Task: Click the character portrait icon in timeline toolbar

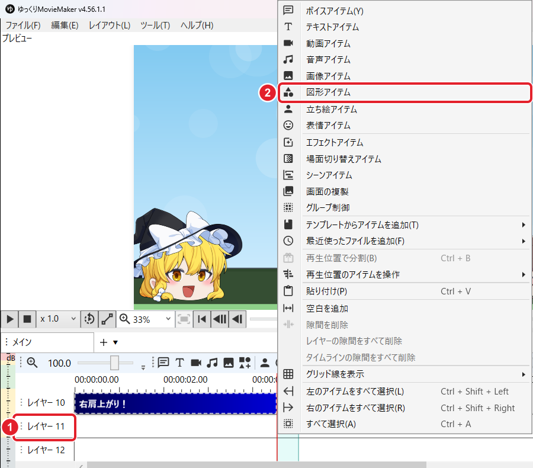Action: point(265,363)
